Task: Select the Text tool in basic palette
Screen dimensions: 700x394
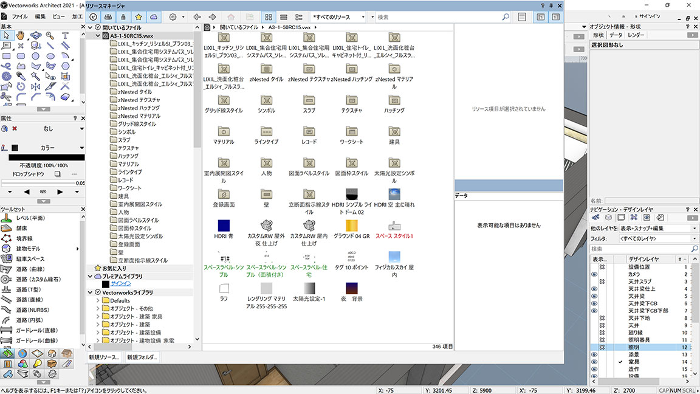Action: (66, 35)
